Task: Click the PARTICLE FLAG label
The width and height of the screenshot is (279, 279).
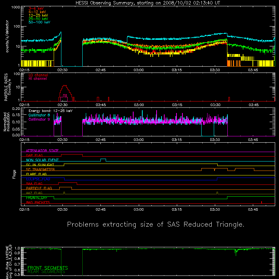Action: coord(39,188)
